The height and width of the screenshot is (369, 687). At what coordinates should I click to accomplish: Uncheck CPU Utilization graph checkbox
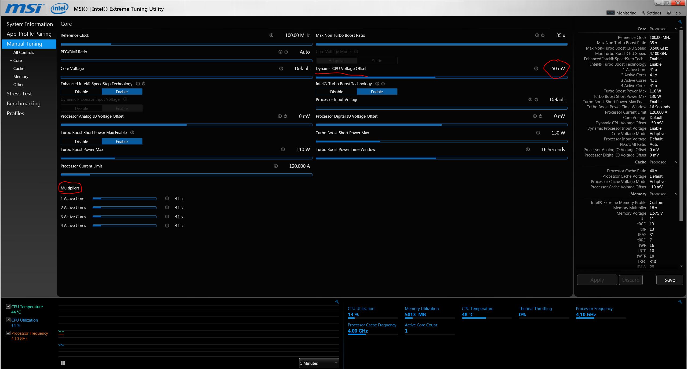[8, 320]
